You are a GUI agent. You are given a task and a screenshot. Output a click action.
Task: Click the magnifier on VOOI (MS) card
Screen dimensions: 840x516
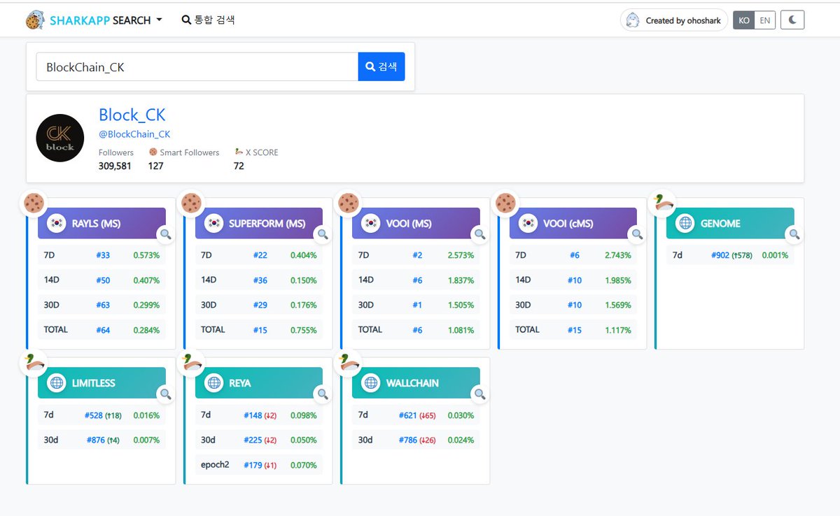click(480, 234)
